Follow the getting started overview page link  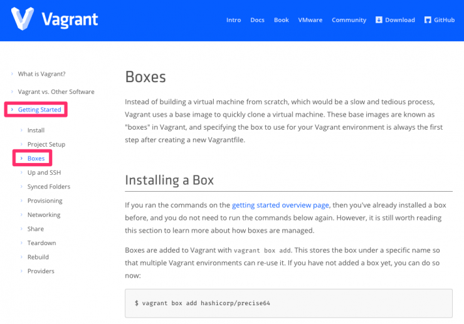[280, 205]
